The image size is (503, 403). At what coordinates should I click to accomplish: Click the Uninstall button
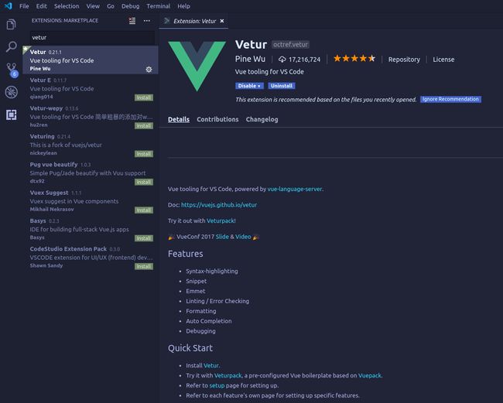[282, 86]
